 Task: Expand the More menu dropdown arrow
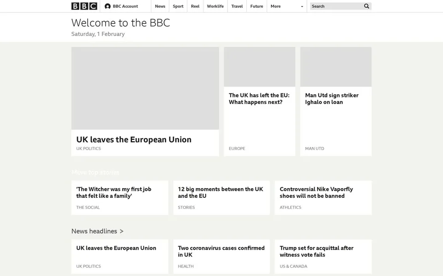(302, 6)
